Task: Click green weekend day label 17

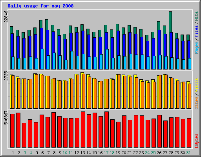Action: coord(106,153)
